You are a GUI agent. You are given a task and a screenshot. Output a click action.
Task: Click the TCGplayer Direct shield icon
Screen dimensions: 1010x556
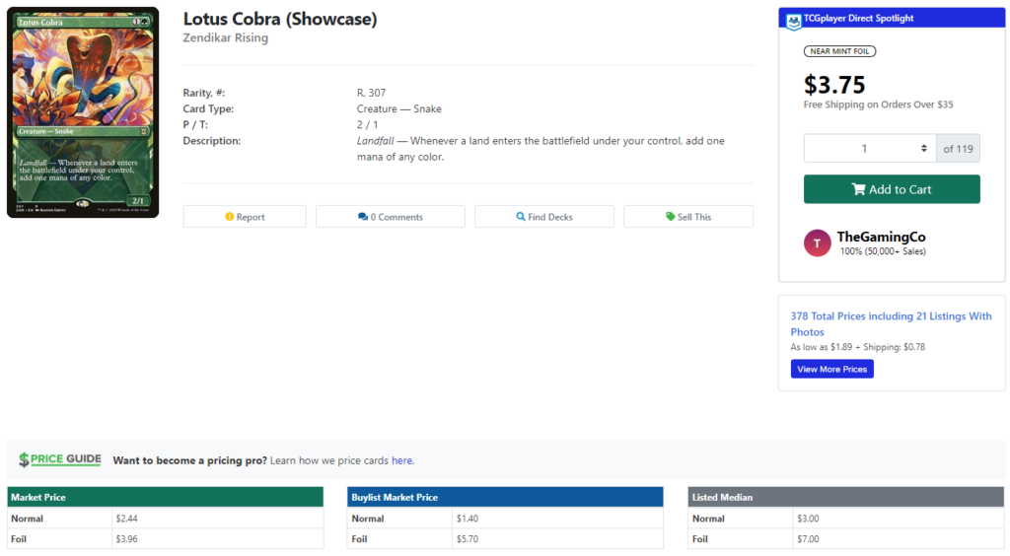[794, 21]
